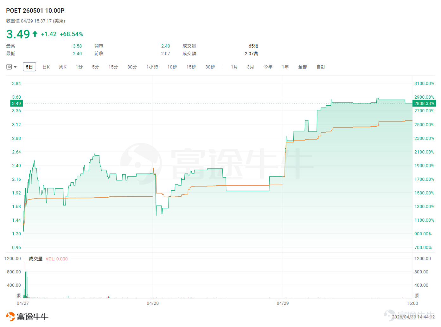Show the 3月 range
This screenshot has height=327, width=441.
[x=251, y=67]
